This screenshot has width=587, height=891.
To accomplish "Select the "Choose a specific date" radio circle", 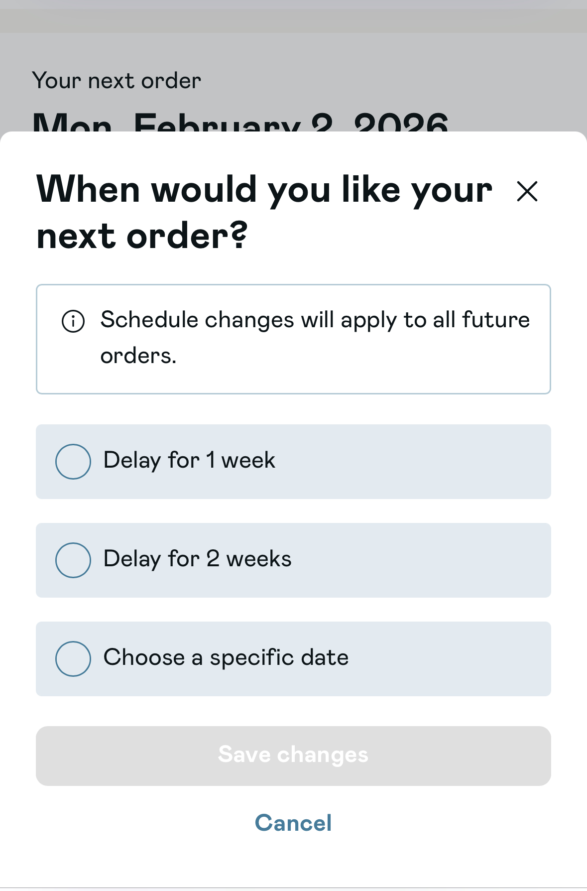I will pos(73,659).
